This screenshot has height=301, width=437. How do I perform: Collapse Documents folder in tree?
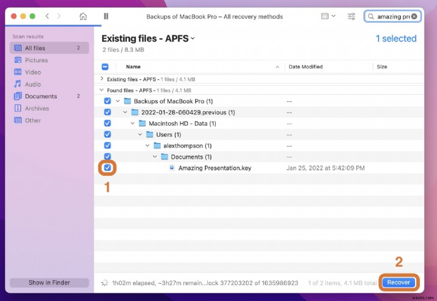(155, 157)
